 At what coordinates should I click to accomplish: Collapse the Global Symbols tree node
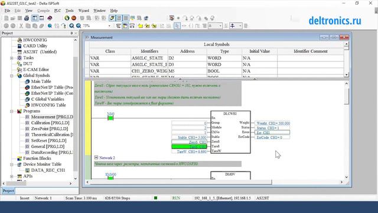point(12,76)
